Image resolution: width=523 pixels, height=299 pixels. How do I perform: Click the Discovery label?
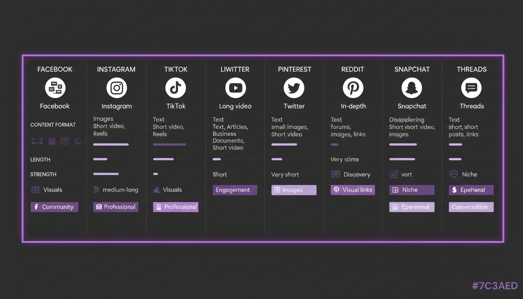point(357,174)
